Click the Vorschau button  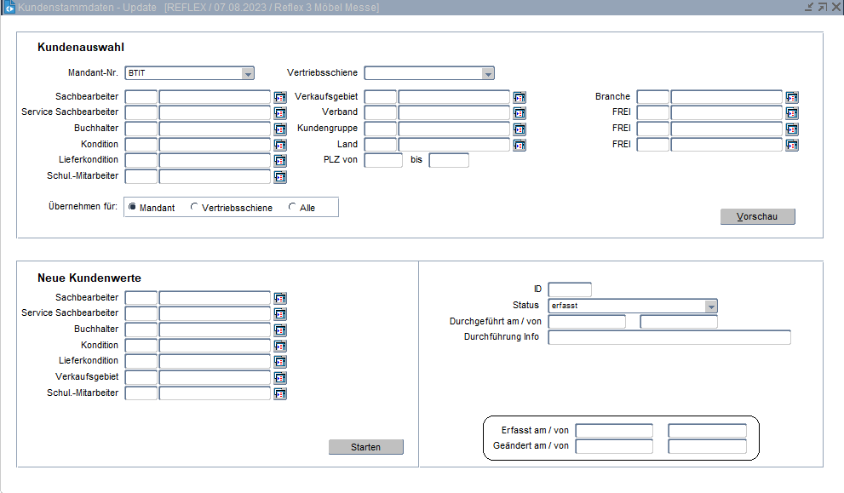click(757, 217)
